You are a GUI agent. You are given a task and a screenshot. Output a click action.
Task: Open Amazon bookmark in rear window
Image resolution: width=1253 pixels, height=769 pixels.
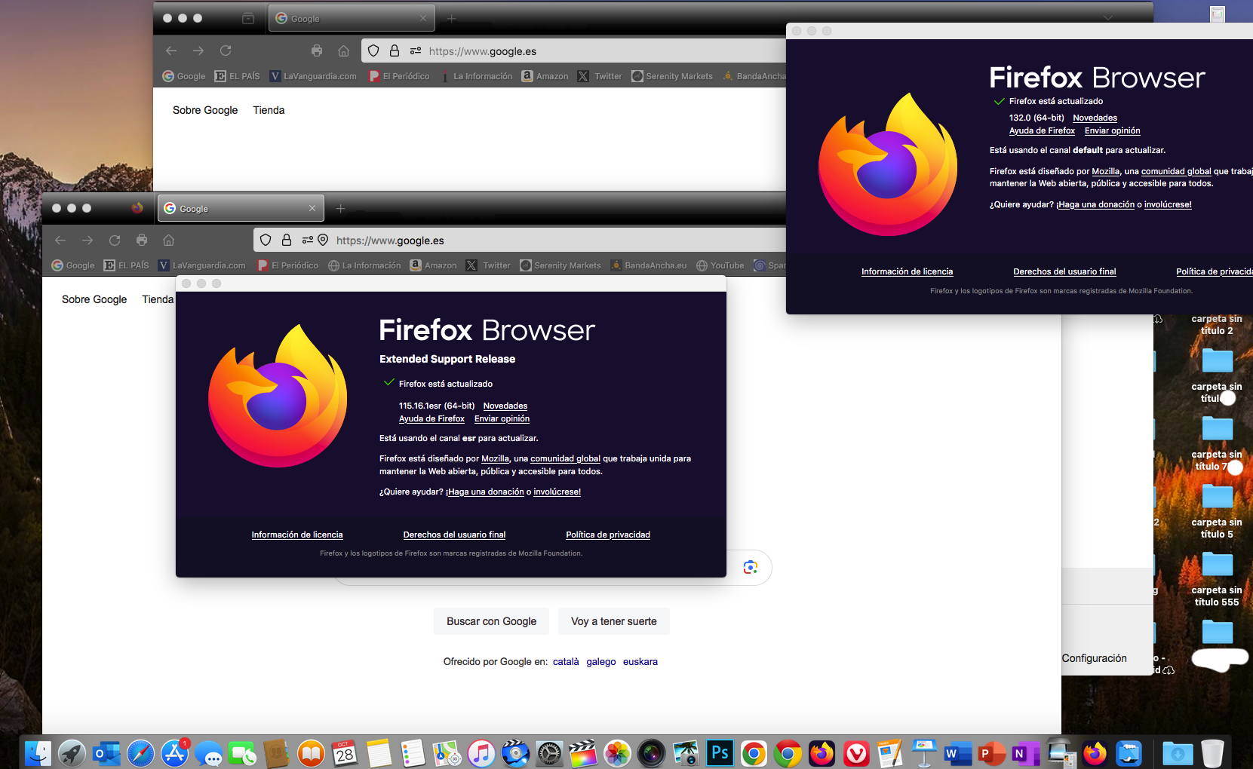(545, 76)
